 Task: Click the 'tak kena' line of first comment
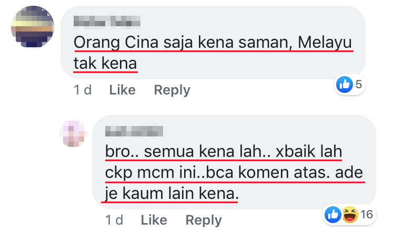pyautogui.click(x=105, y=63)
